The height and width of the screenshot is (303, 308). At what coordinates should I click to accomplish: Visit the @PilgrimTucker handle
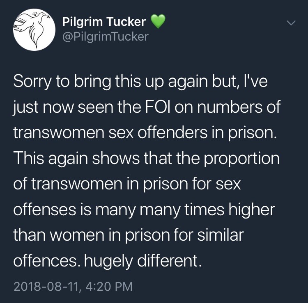(104, 37)
